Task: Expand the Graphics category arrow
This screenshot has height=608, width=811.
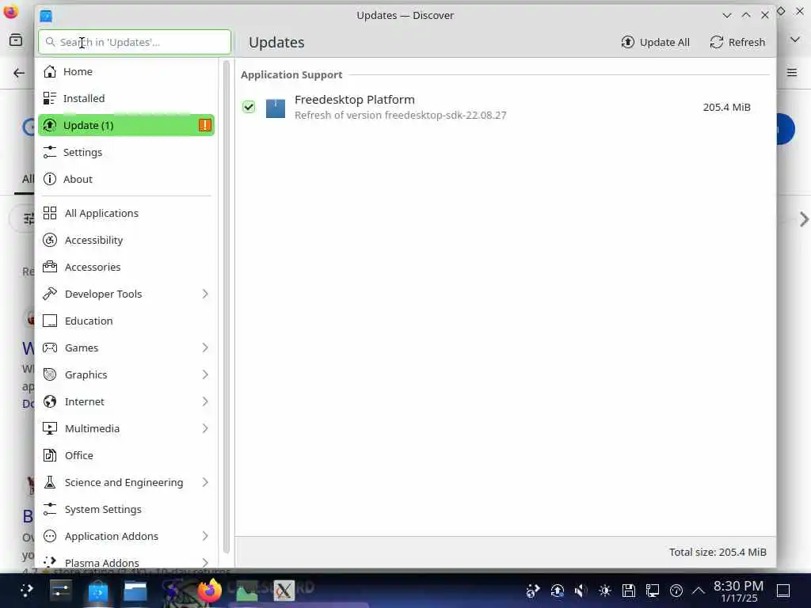Action: click(x=205, y=374)
